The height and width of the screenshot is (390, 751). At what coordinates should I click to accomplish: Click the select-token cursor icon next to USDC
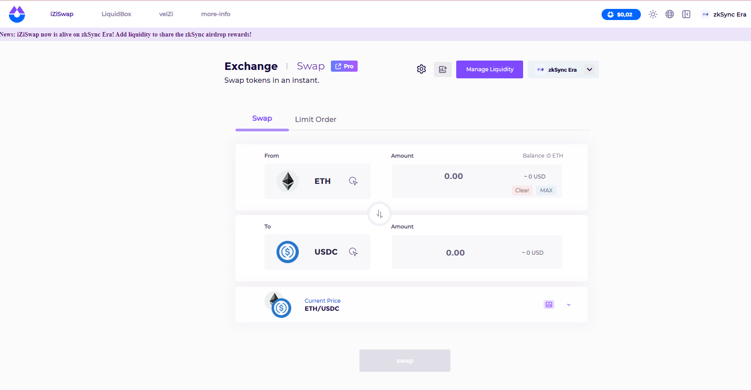(x=353, y=252)
